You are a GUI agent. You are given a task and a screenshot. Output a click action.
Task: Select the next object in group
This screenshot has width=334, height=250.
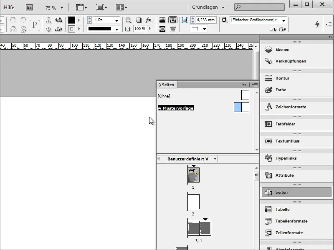(58, 29)
